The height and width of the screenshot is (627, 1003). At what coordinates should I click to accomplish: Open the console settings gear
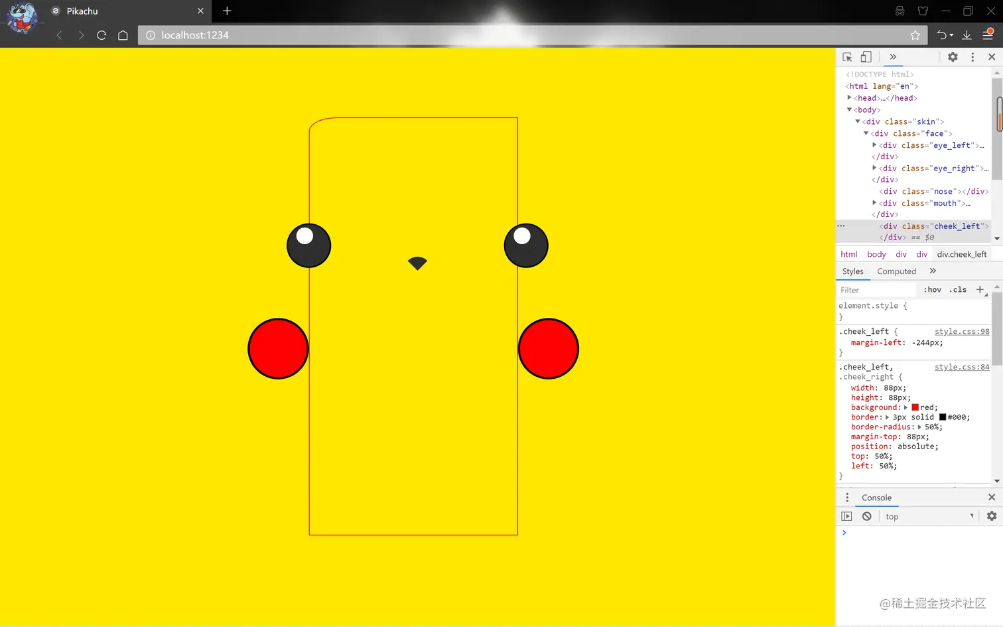point(992,516)
